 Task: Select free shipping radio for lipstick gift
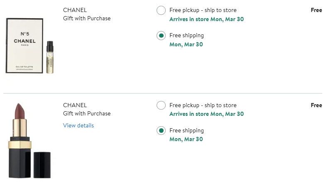(161, 131)
